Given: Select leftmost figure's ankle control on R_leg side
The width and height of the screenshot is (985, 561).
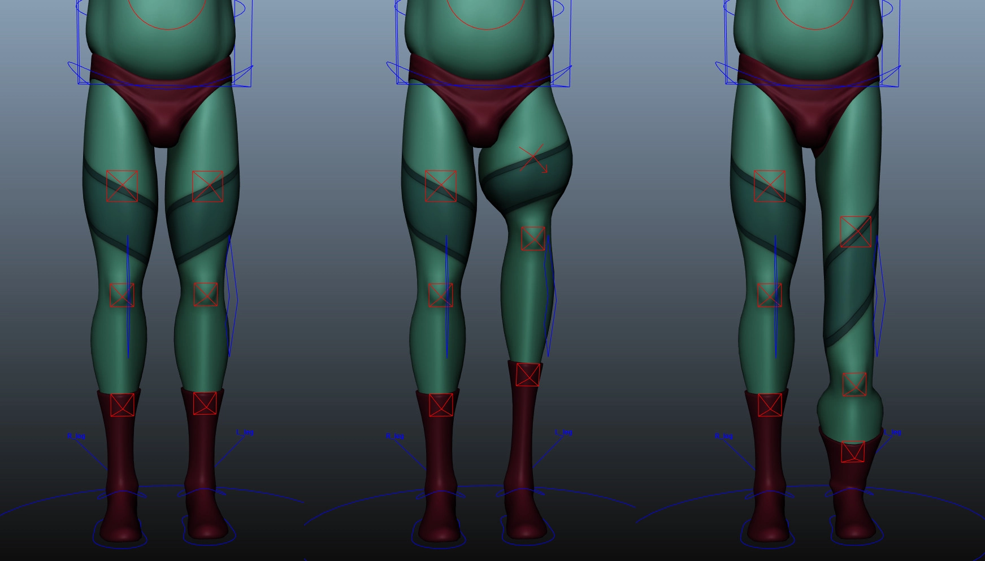Looking at the screenshot, I should [x=122, y=405].
